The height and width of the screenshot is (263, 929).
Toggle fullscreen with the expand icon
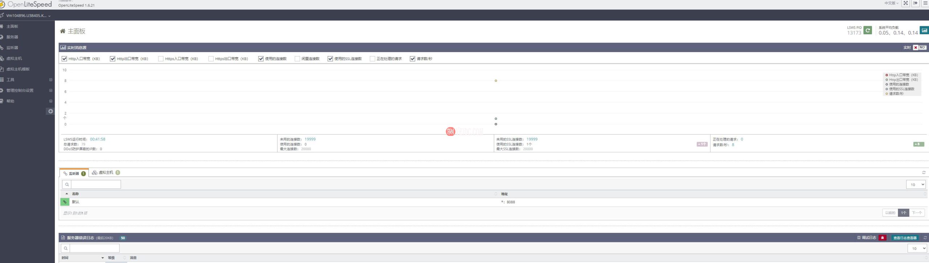tap(906, 3)
